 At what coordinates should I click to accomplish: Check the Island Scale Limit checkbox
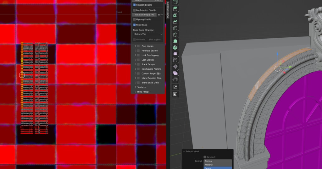138,83
